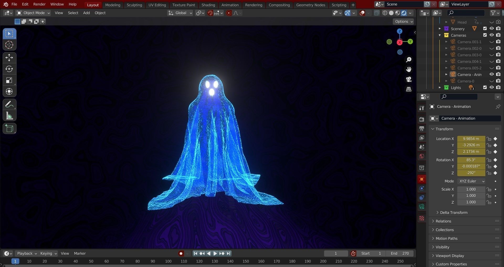The image size is (504, 267).
Task: Toggle Scenery collection exclude checkbox
Action: [x=485, y=29]
